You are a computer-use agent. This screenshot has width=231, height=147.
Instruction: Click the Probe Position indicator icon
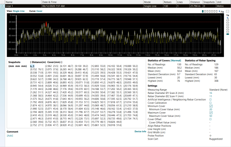pyautogui.click(x=211, y=136)
